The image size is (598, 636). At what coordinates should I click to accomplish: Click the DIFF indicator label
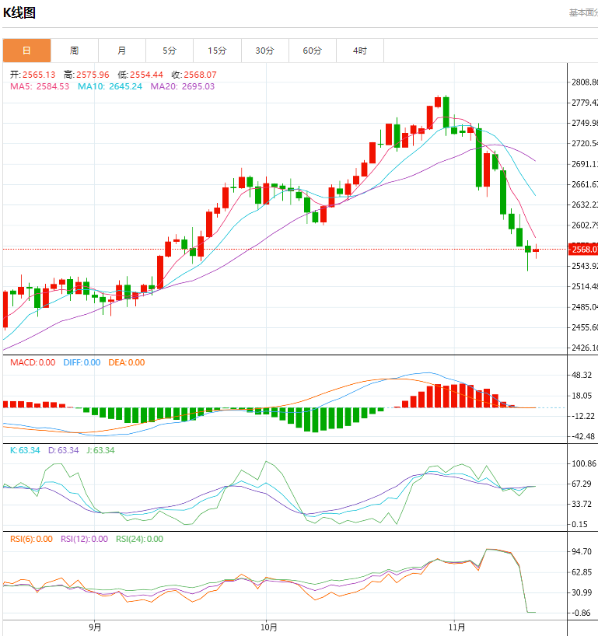pos(80,362)
